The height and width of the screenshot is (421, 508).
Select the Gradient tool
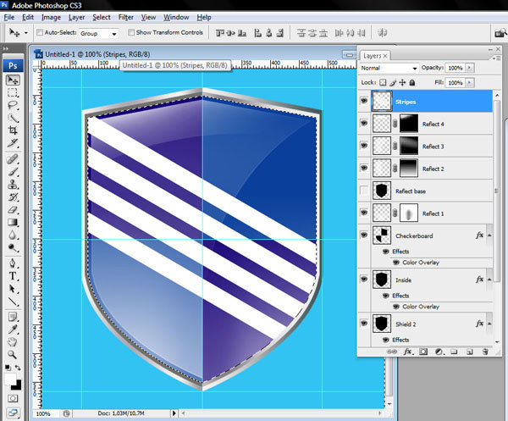click(x=13, y=222)
